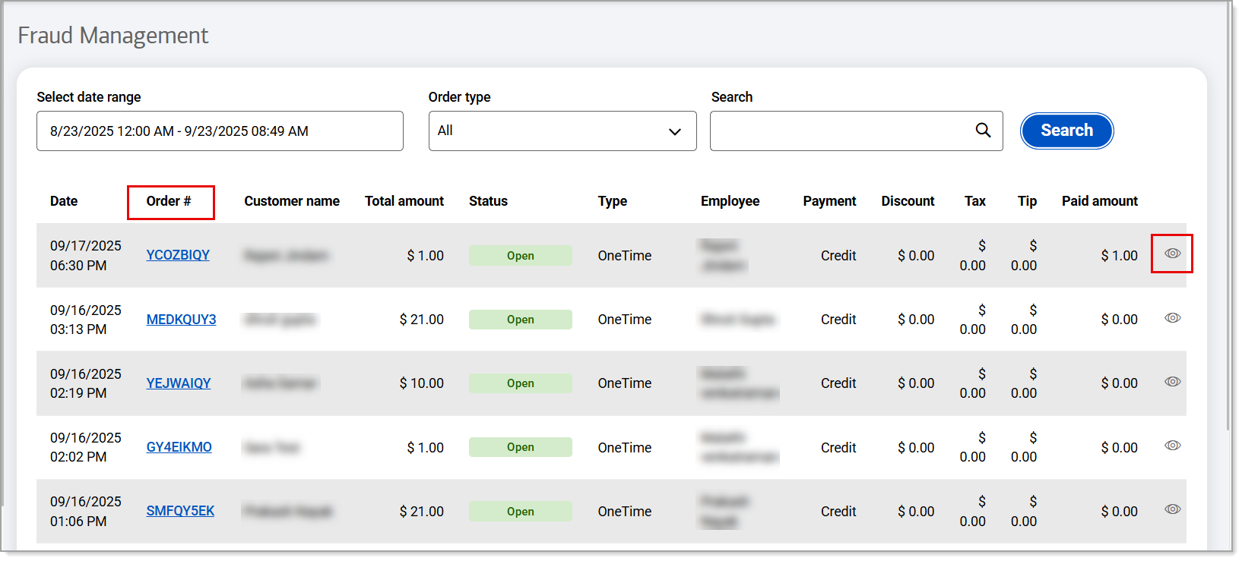Click the Employee column header
This screenshot has width=1242, height=561.
tap(730, 201)
